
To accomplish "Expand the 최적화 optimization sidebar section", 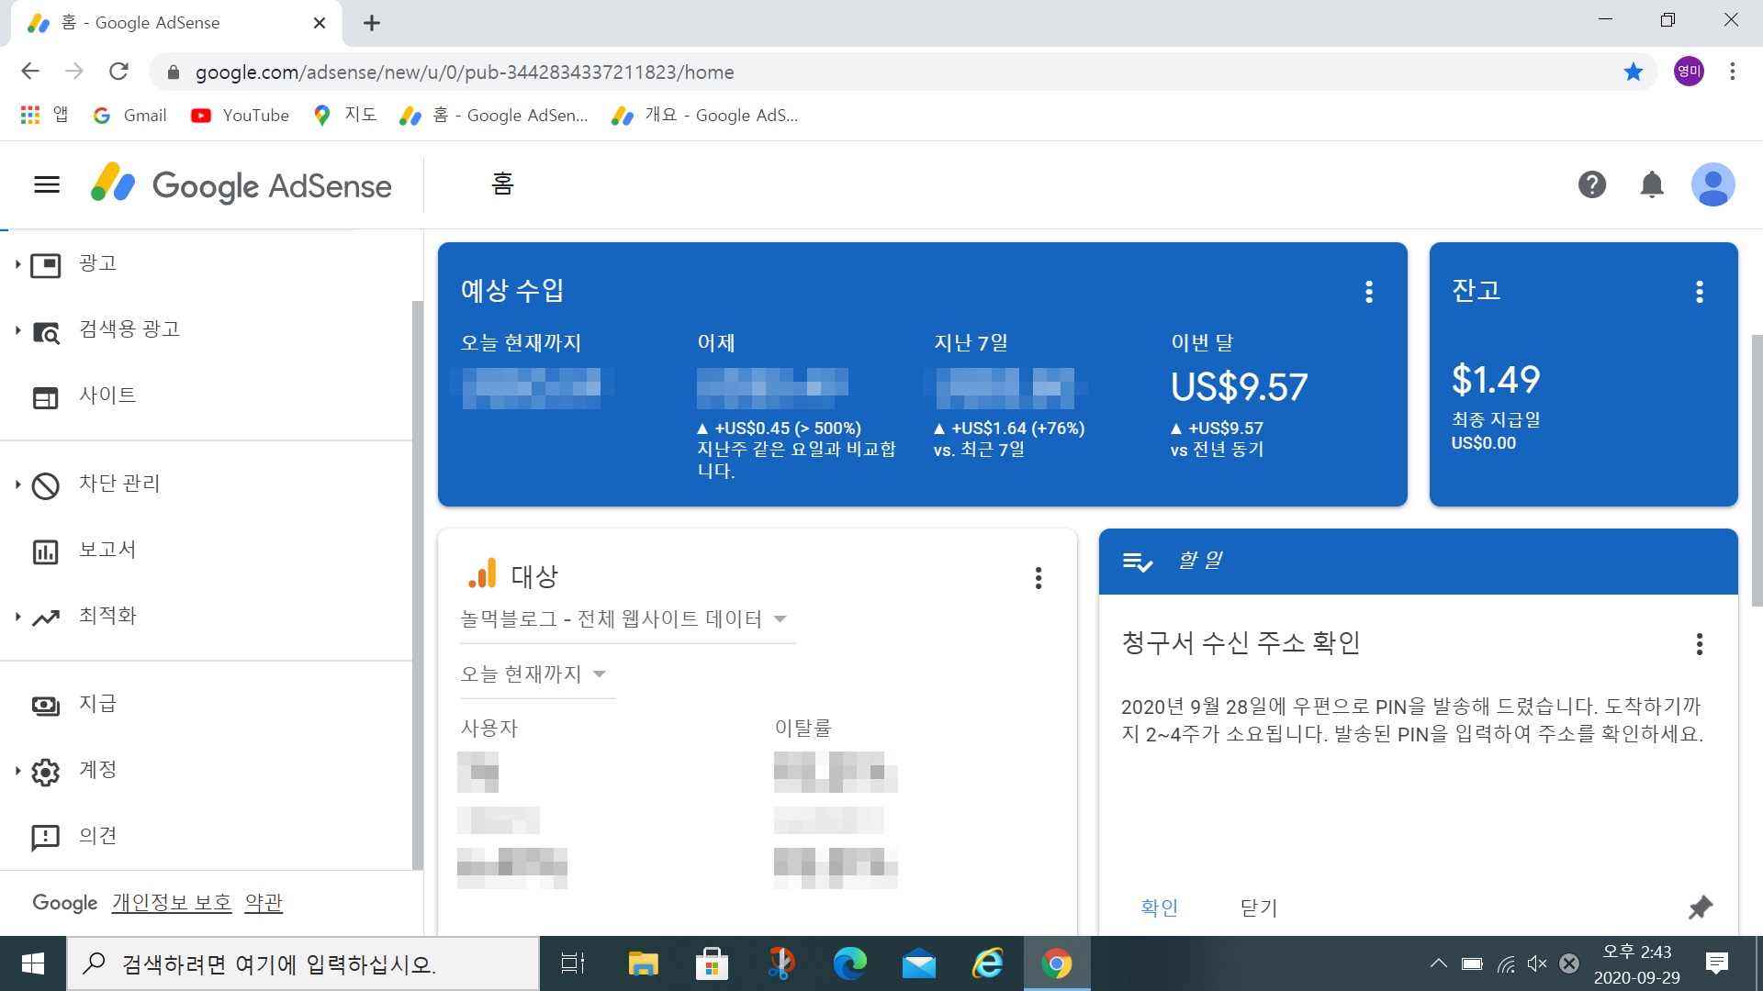I will (17, 617).
